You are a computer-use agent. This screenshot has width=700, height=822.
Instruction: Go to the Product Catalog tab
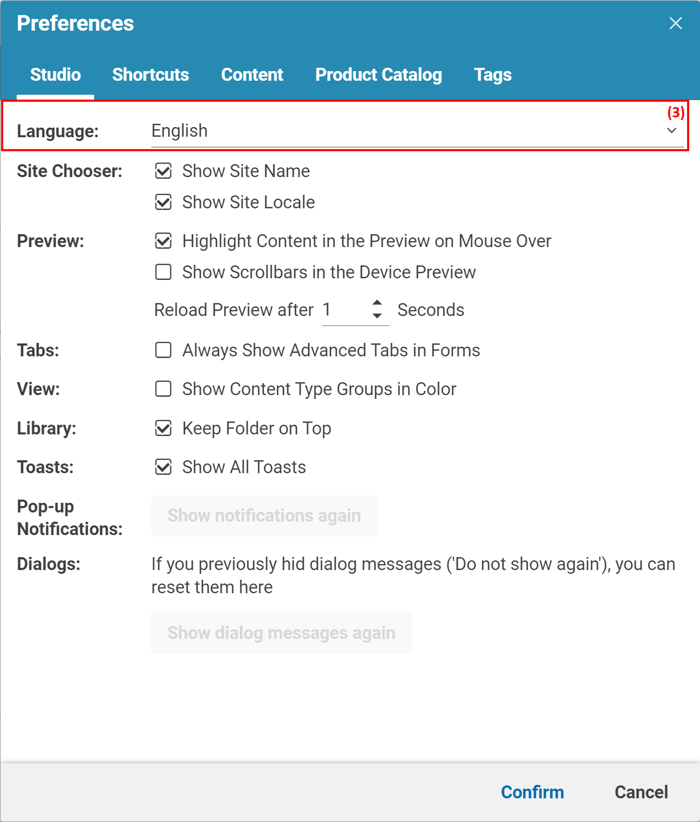[378, 75]
